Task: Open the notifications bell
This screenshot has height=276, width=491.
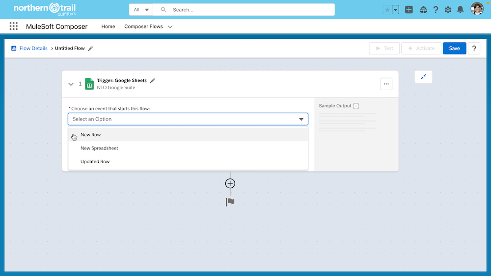Action: tap(460, 10)
